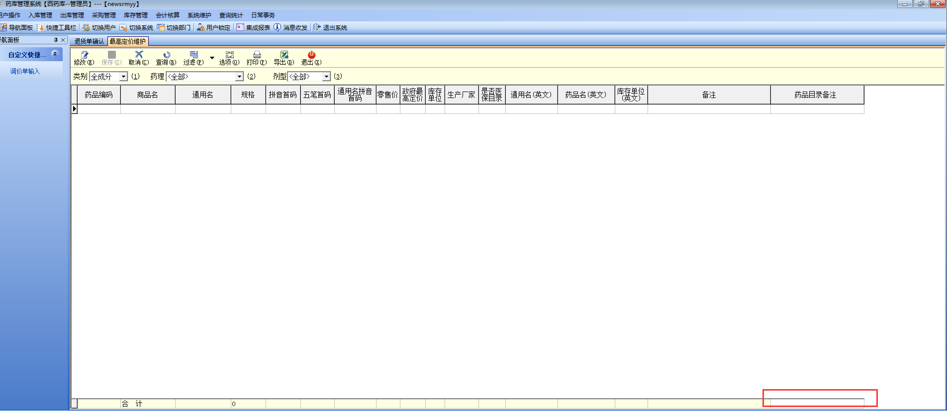This screenshot has height=411, width=947.
Task: Open the 入库管理 menu
Action: click(40, 15)
